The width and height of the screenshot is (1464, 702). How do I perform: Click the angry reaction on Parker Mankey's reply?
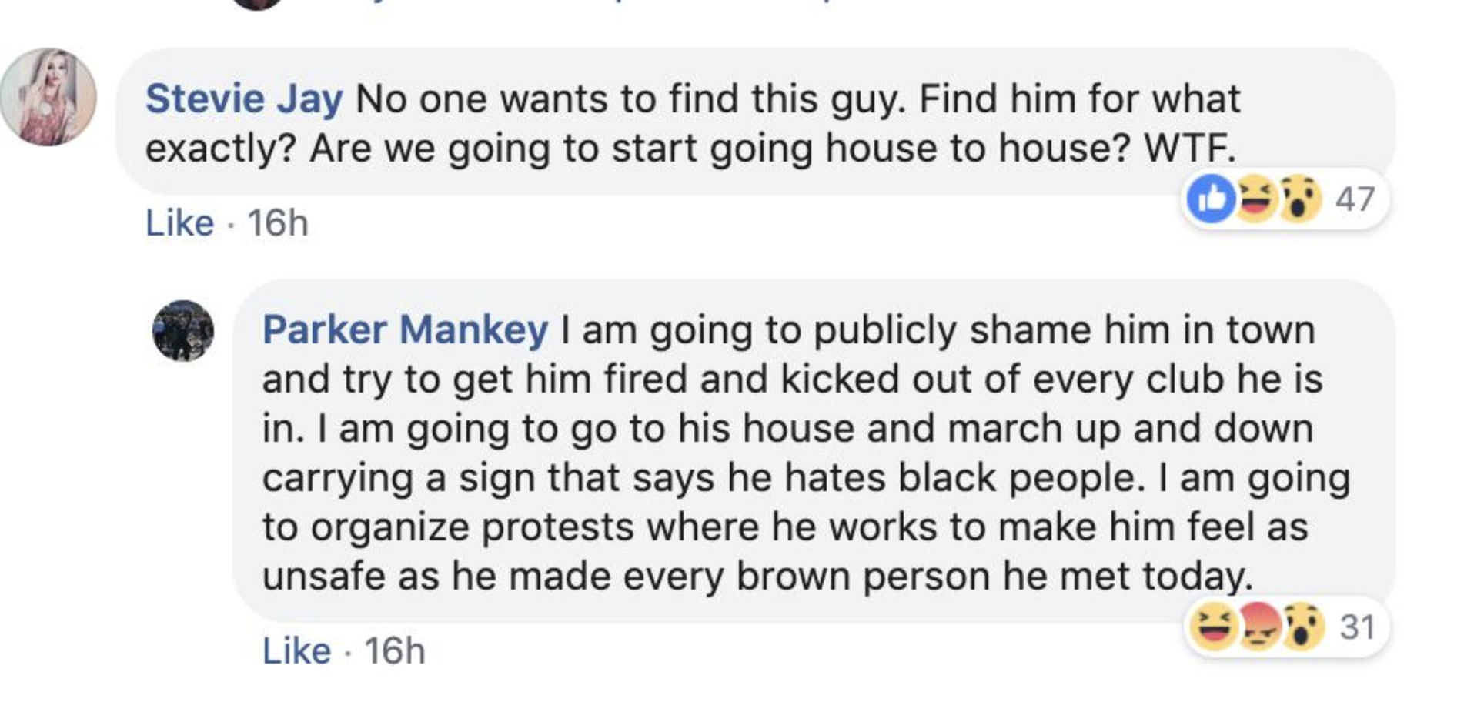[x=1258, y=627]
